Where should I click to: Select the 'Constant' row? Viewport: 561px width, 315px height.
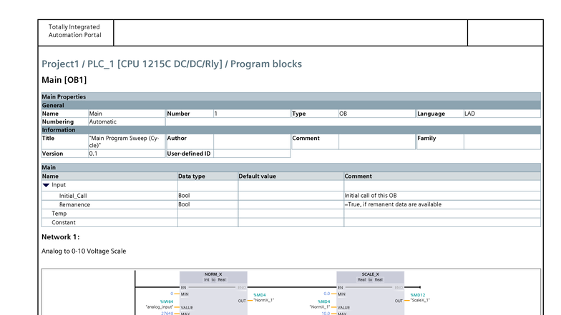(291, 223)
